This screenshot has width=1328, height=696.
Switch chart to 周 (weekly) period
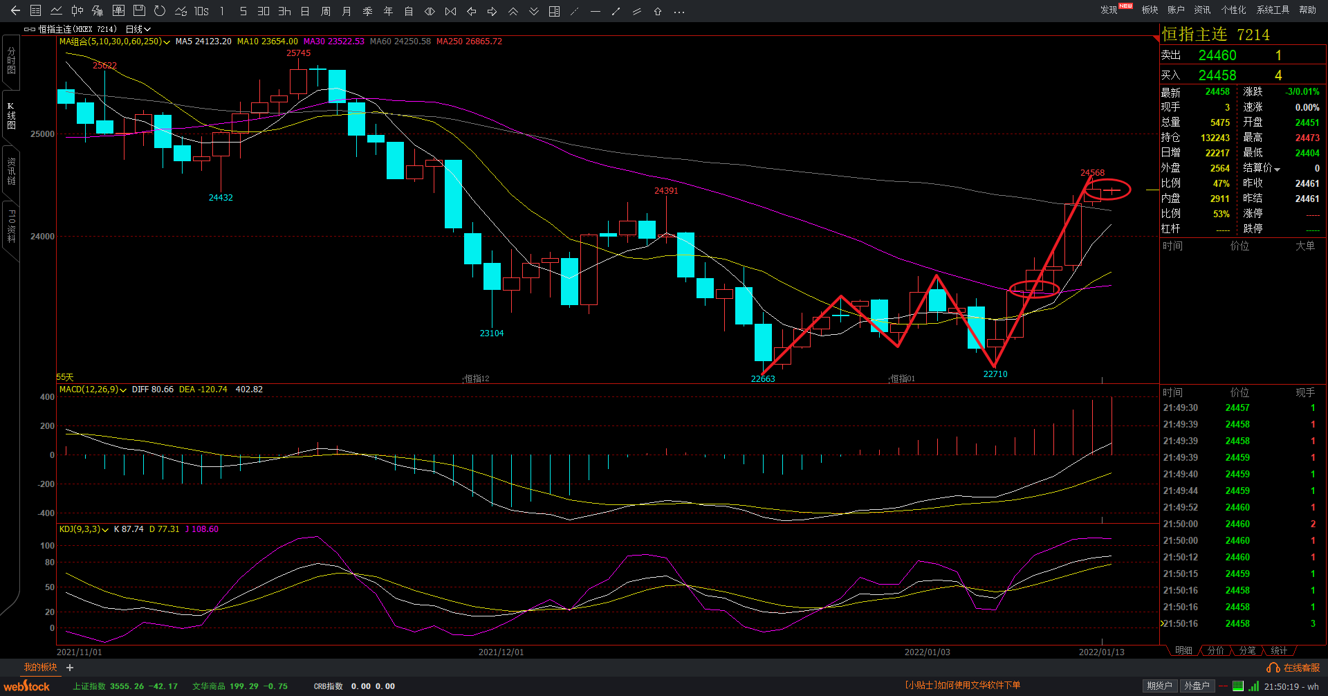[326, 11]
